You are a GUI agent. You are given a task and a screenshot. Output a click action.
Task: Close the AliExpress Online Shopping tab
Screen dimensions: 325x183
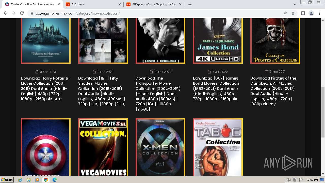[180, 4]
